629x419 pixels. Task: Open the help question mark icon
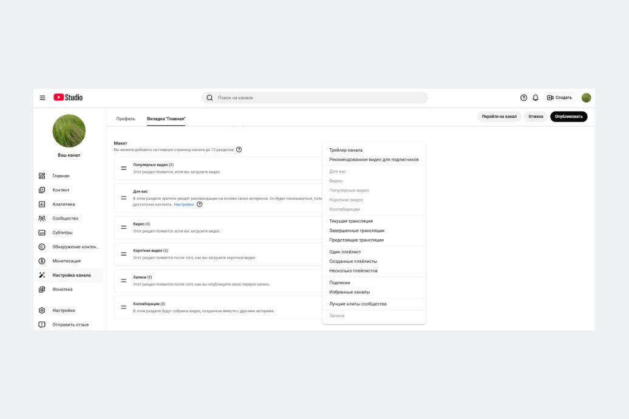pyautogui.click(x=523, y=98)
